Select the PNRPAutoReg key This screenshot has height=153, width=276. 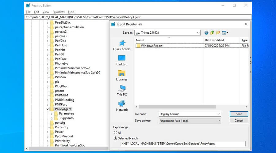pyautogui.click(x=64, y=100)
